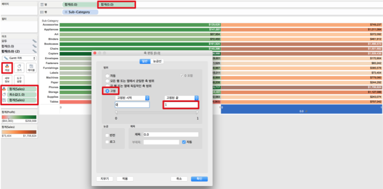Open the Gantt 차트 mark type dropdown
The image size is (383, 189).
[x=19, y=58]
